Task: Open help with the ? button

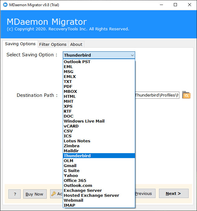Action: coord(15,194)
